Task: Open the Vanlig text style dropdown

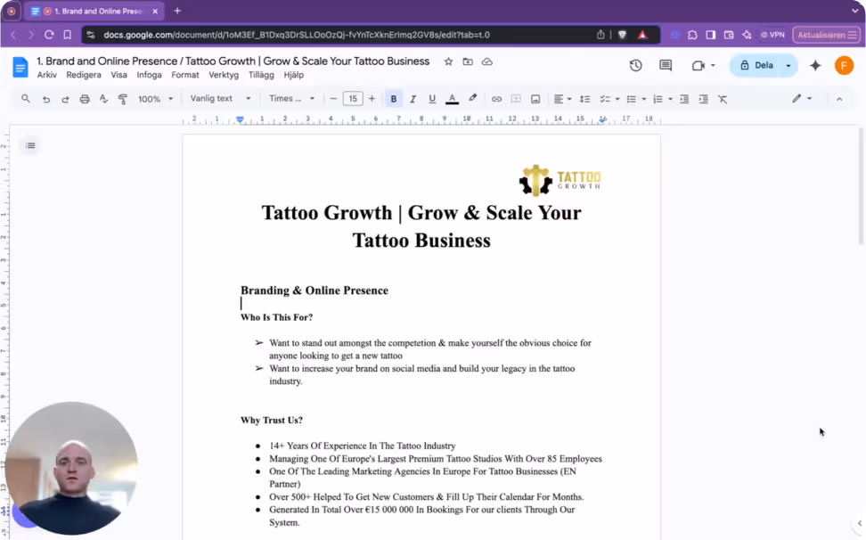Action: point(220,99)
